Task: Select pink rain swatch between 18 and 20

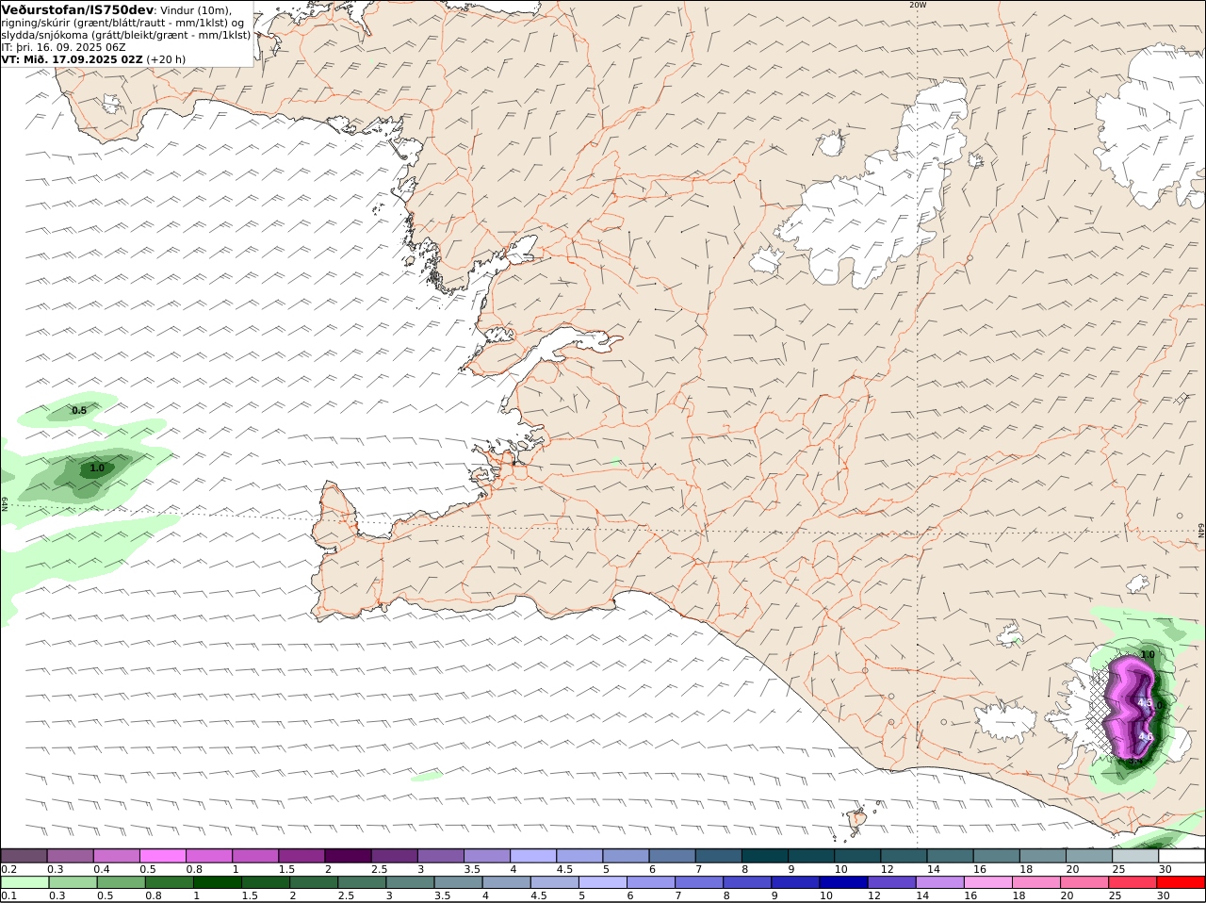Action: pyautogui.click(x=1036, y=882)
